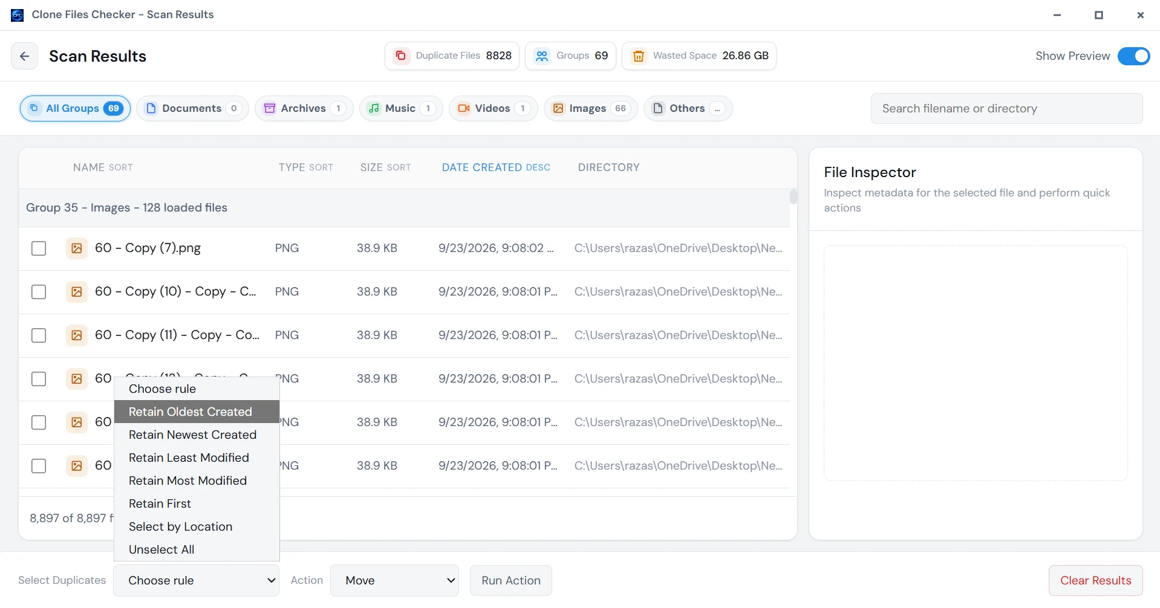Click the Duplicate Files red icon

(400, 56)
